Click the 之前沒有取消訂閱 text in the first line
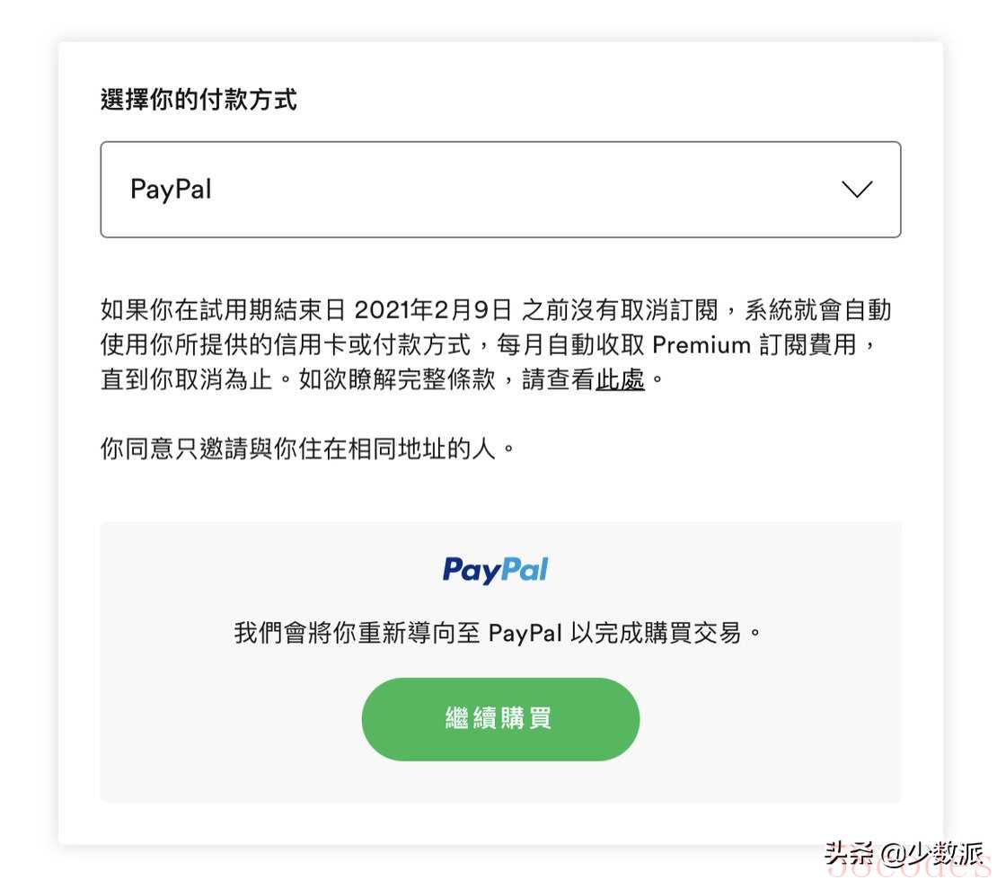 [x=620, y=310]
